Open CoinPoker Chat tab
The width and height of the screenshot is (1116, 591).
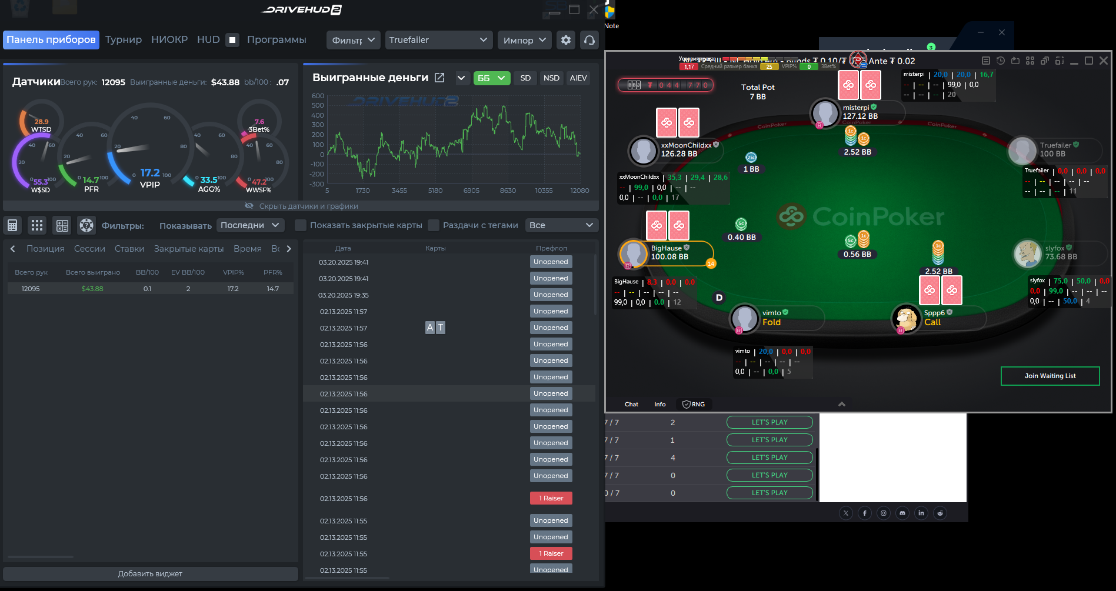[631, 404]
